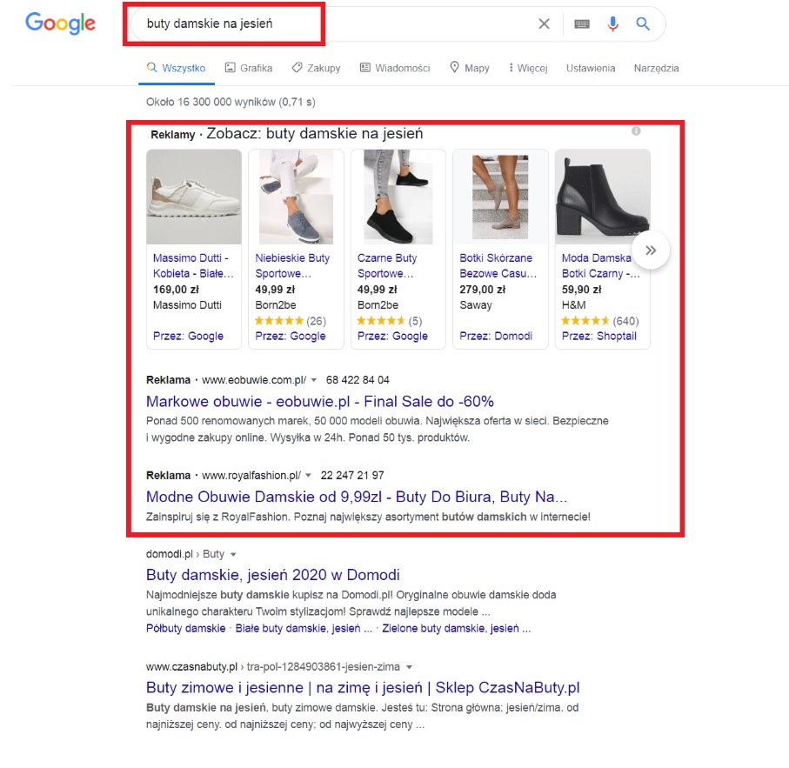Click inside the search input field
This screenshot has width=789, height=768.
point(331,24)
